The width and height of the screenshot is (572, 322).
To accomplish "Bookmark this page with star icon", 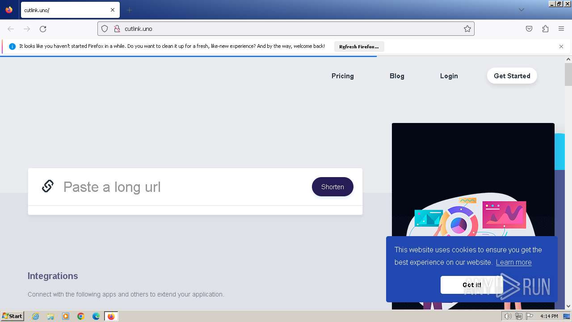I will (467, 29).
